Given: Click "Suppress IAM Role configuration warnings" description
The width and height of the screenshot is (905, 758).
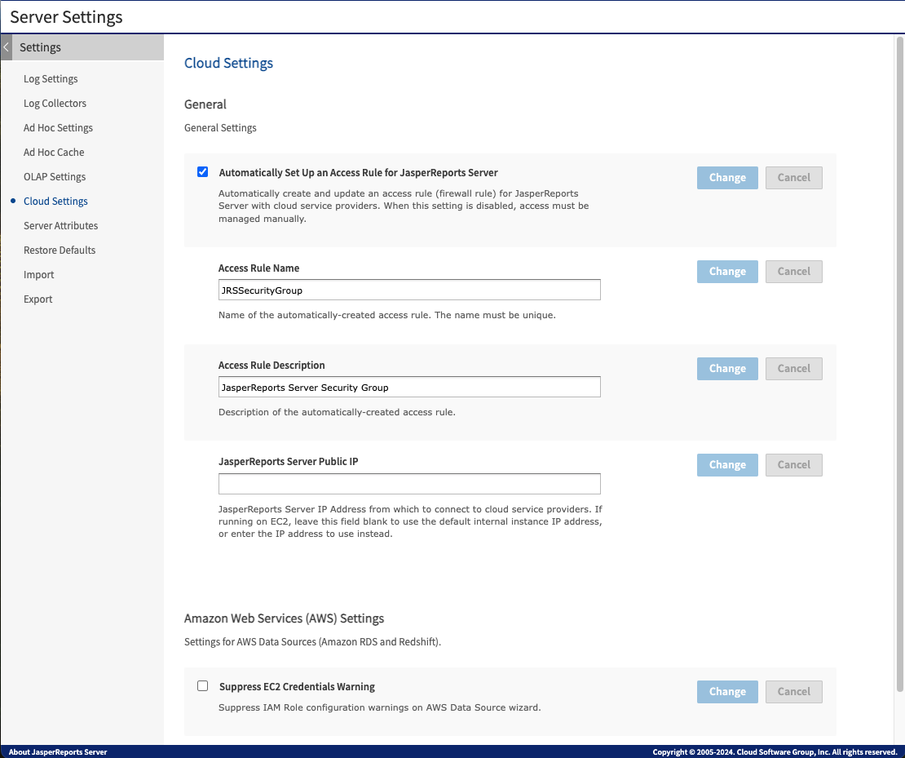Looking at the screenshot, I should 380,707.
